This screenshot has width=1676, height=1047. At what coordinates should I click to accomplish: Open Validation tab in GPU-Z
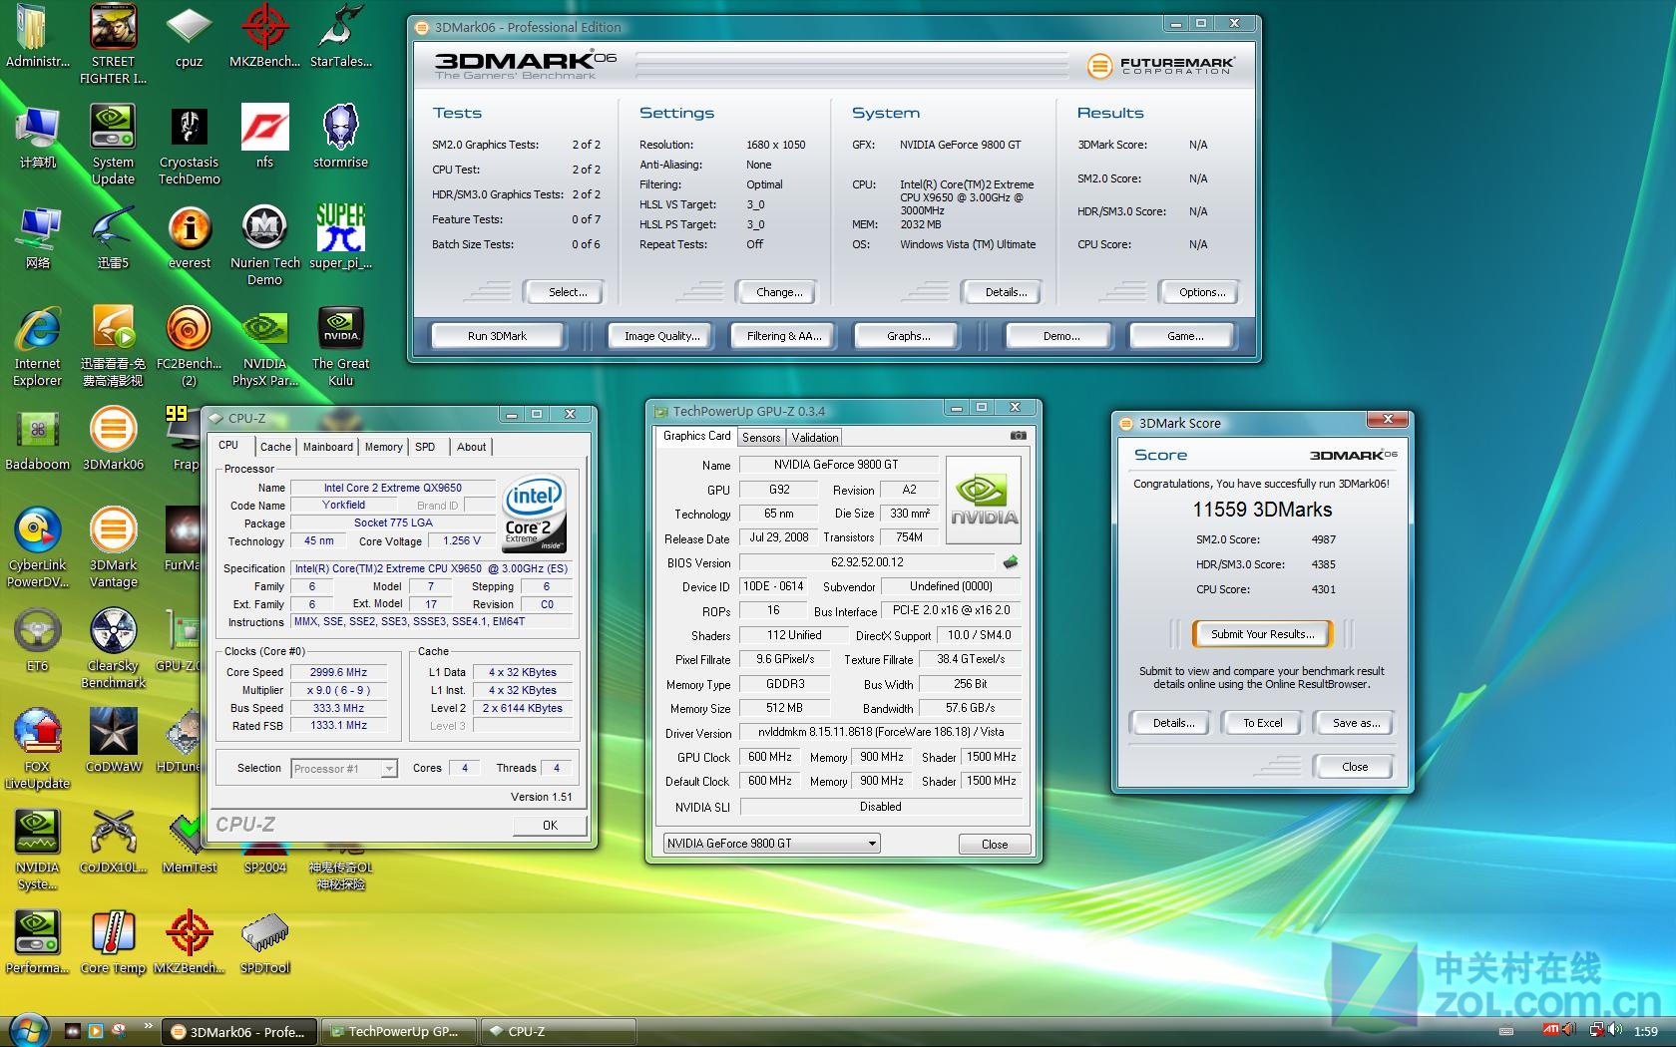815,438
